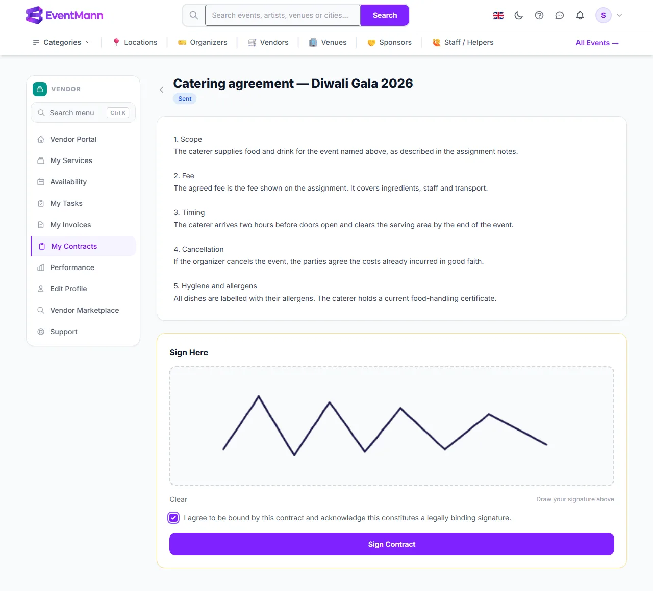Click the EventMann logo
The height and width of the screenshot is (591, 653).
[64, 15]
